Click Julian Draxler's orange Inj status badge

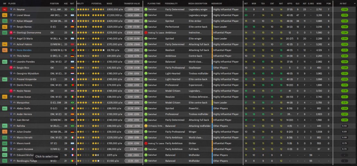[5, 132]
